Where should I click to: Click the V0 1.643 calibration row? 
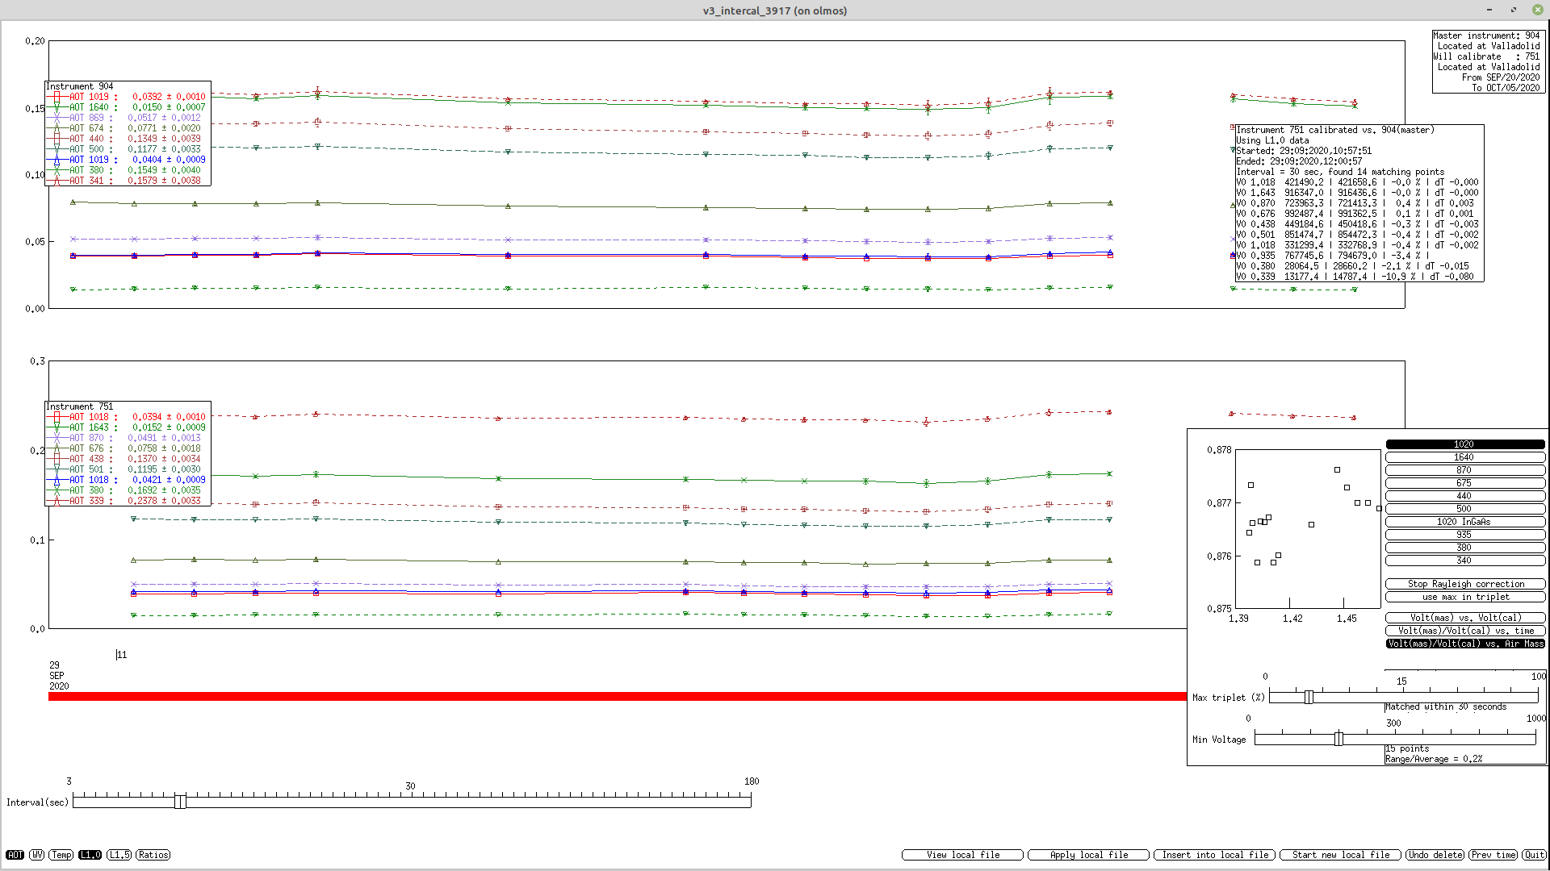click(x=1357, y=193)
